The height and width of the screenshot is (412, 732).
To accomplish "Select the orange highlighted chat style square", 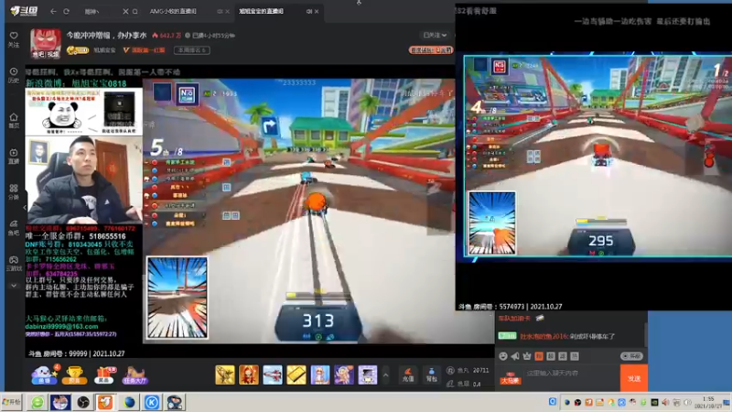I will coord(539,356).
